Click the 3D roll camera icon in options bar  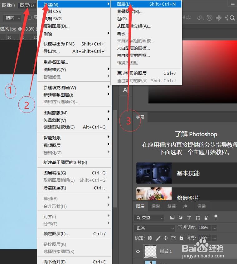click(x=209, y=18)
